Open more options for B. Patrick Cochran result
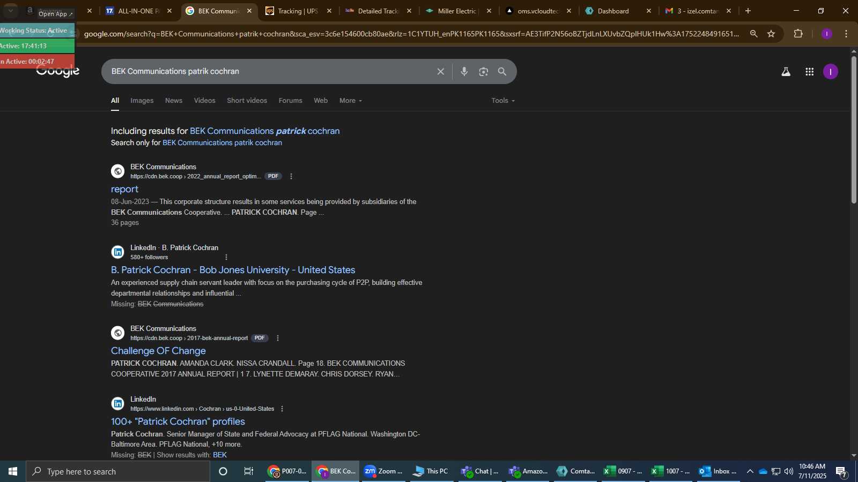 pos(226,257)
